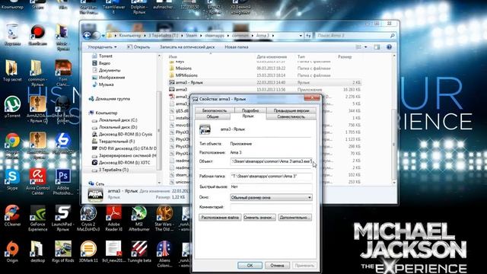This screenshot has height=274, width=487.
Task: Open the Explorer view options dropdown arrow
Action: [x=365, y=47]
